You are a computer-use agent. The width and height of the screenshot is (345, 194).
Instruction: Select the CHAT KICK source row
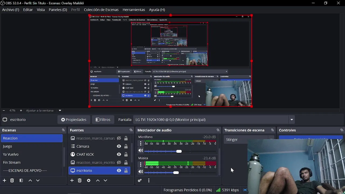(99, 154)
